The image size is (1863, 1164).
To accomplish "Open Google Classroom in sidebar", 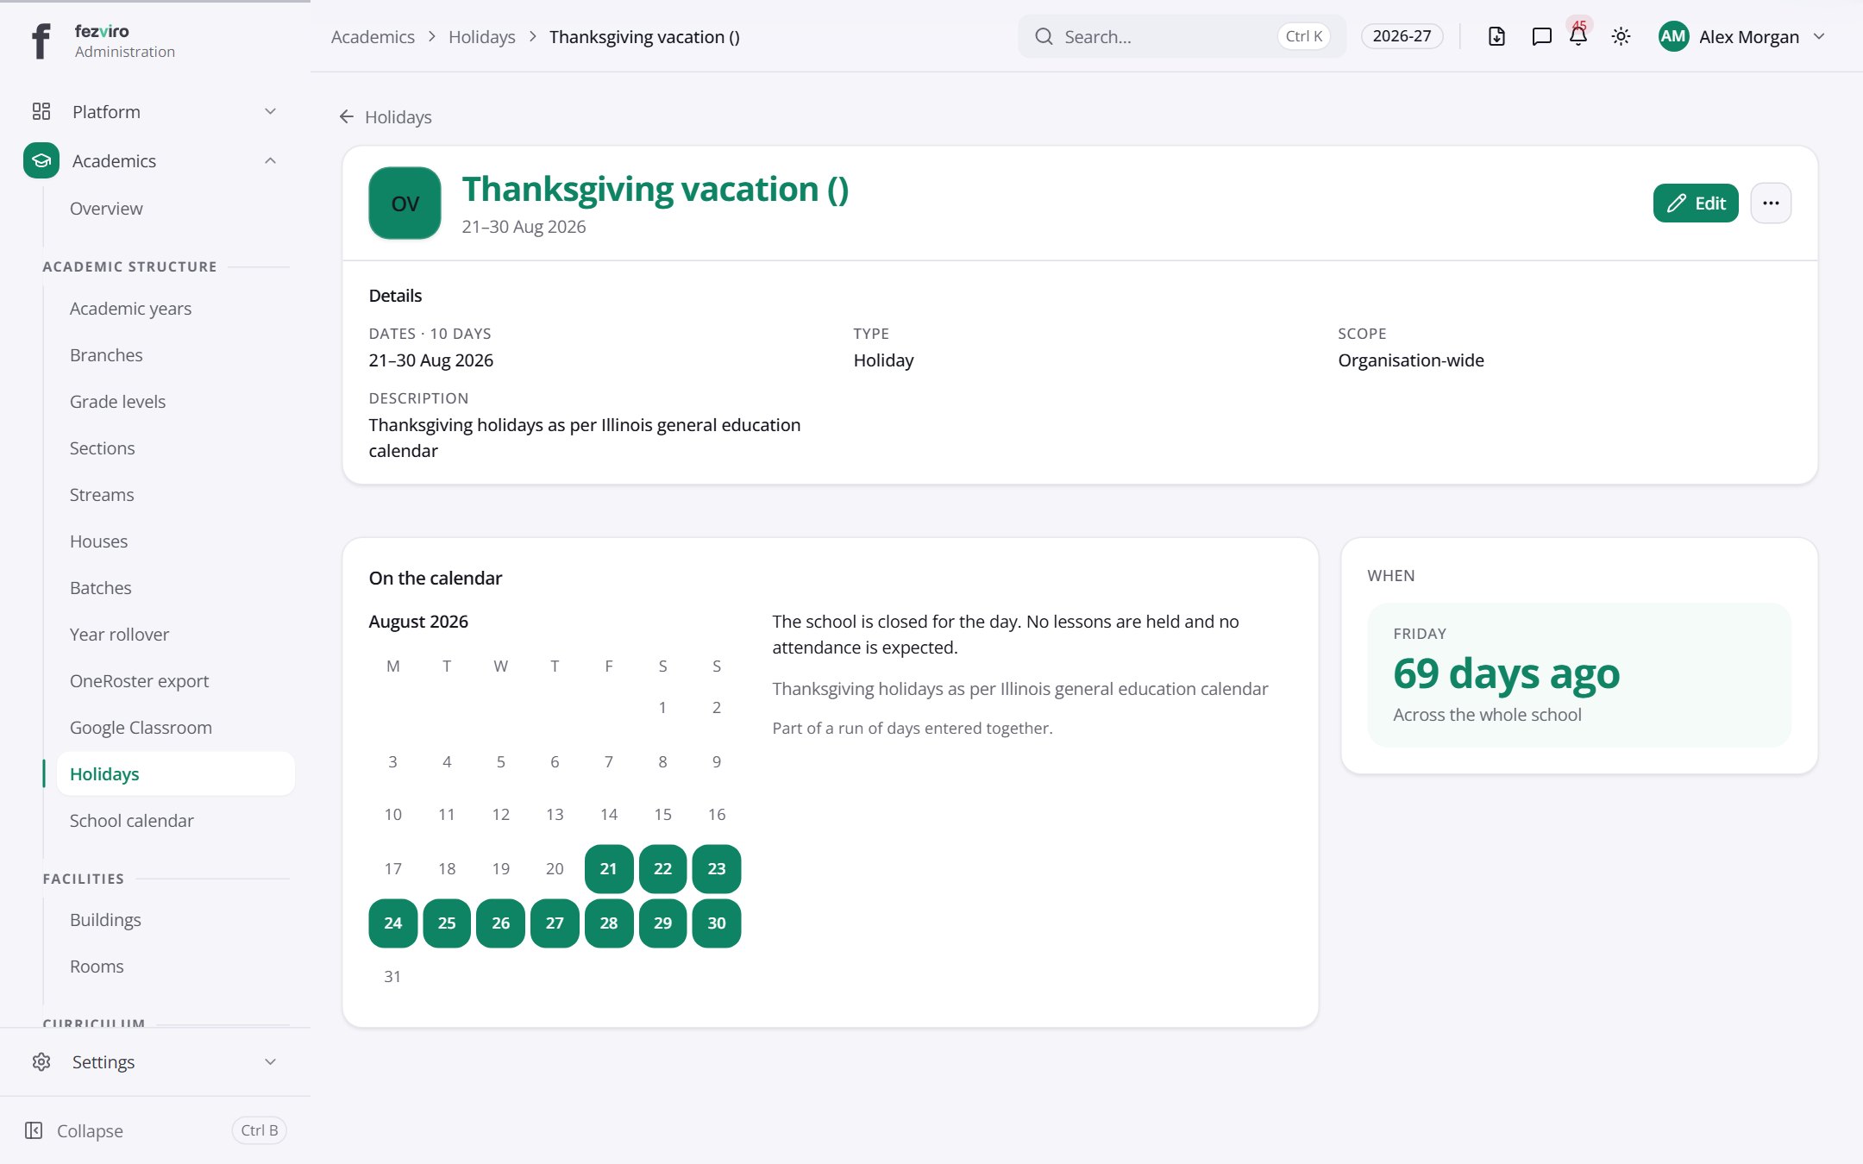I will pyautogui.click(x=141, y=727).
